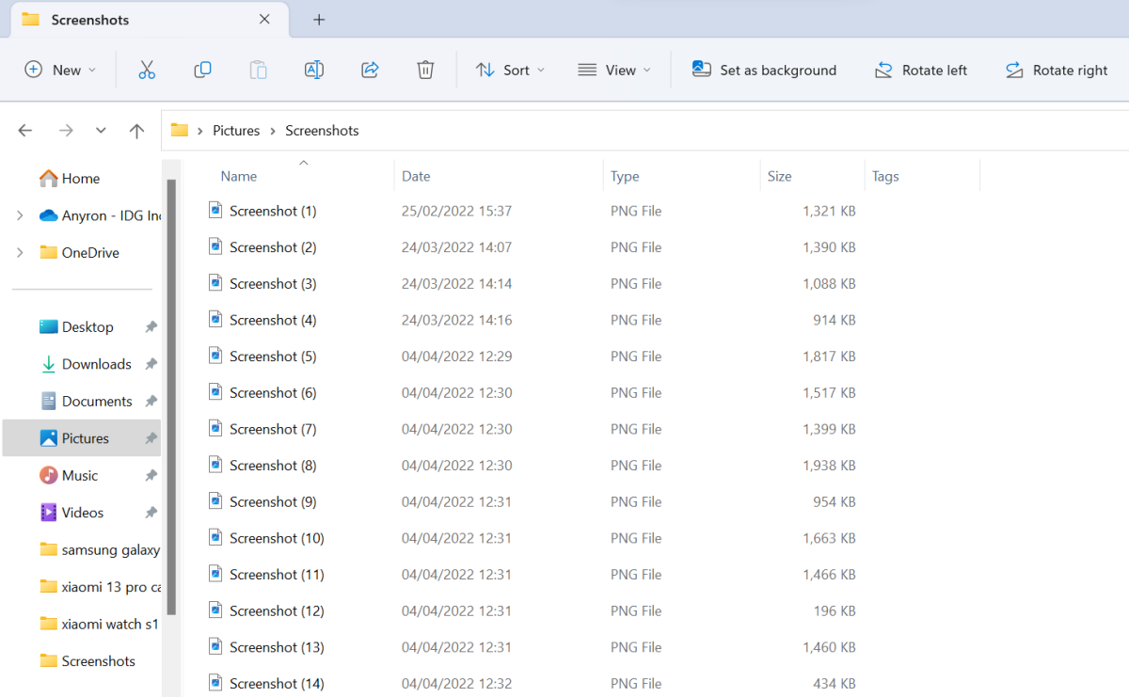1129x697 pixels.
Task: Open the New item dropdown
Action: [x=60, y=71]
